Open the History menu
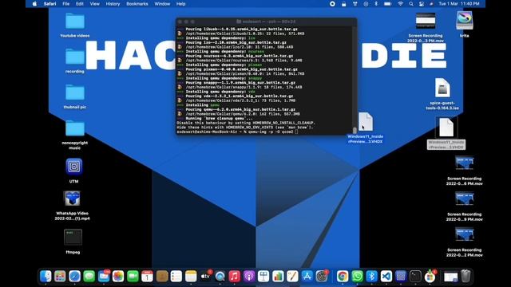 [x=113, y=4]
